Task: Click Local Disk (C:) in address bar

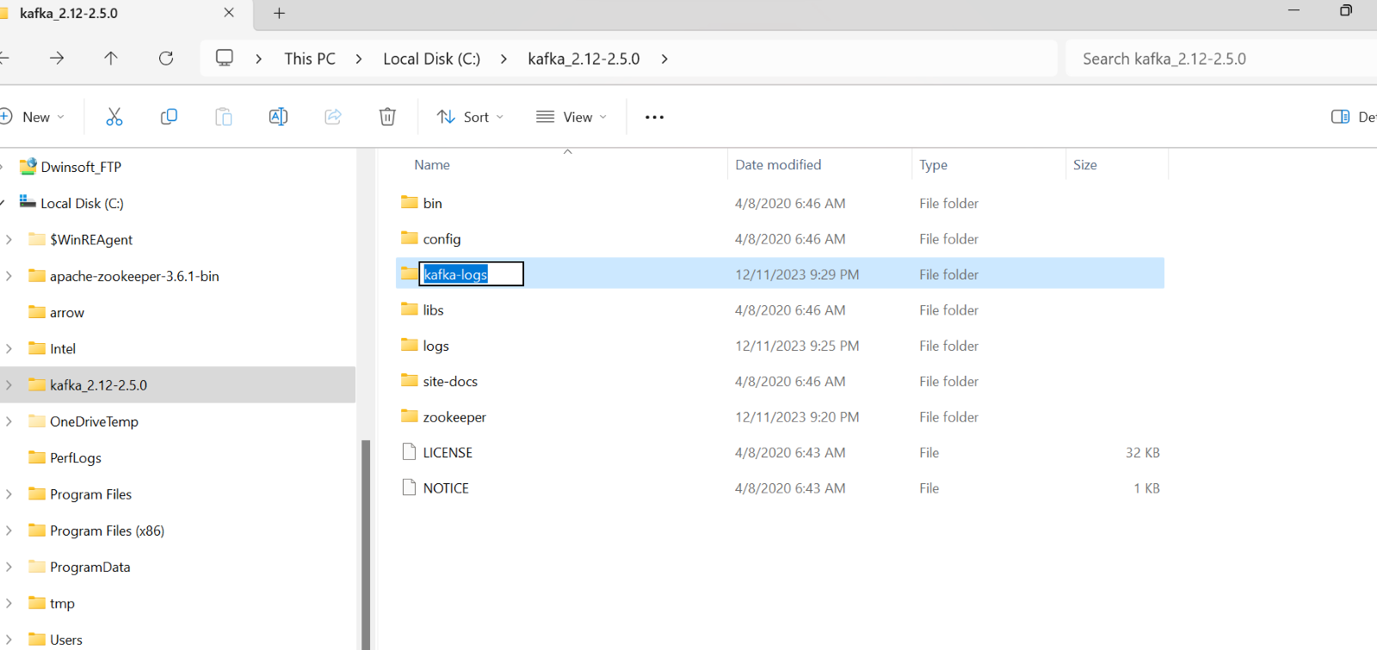Action: [431, 58]
